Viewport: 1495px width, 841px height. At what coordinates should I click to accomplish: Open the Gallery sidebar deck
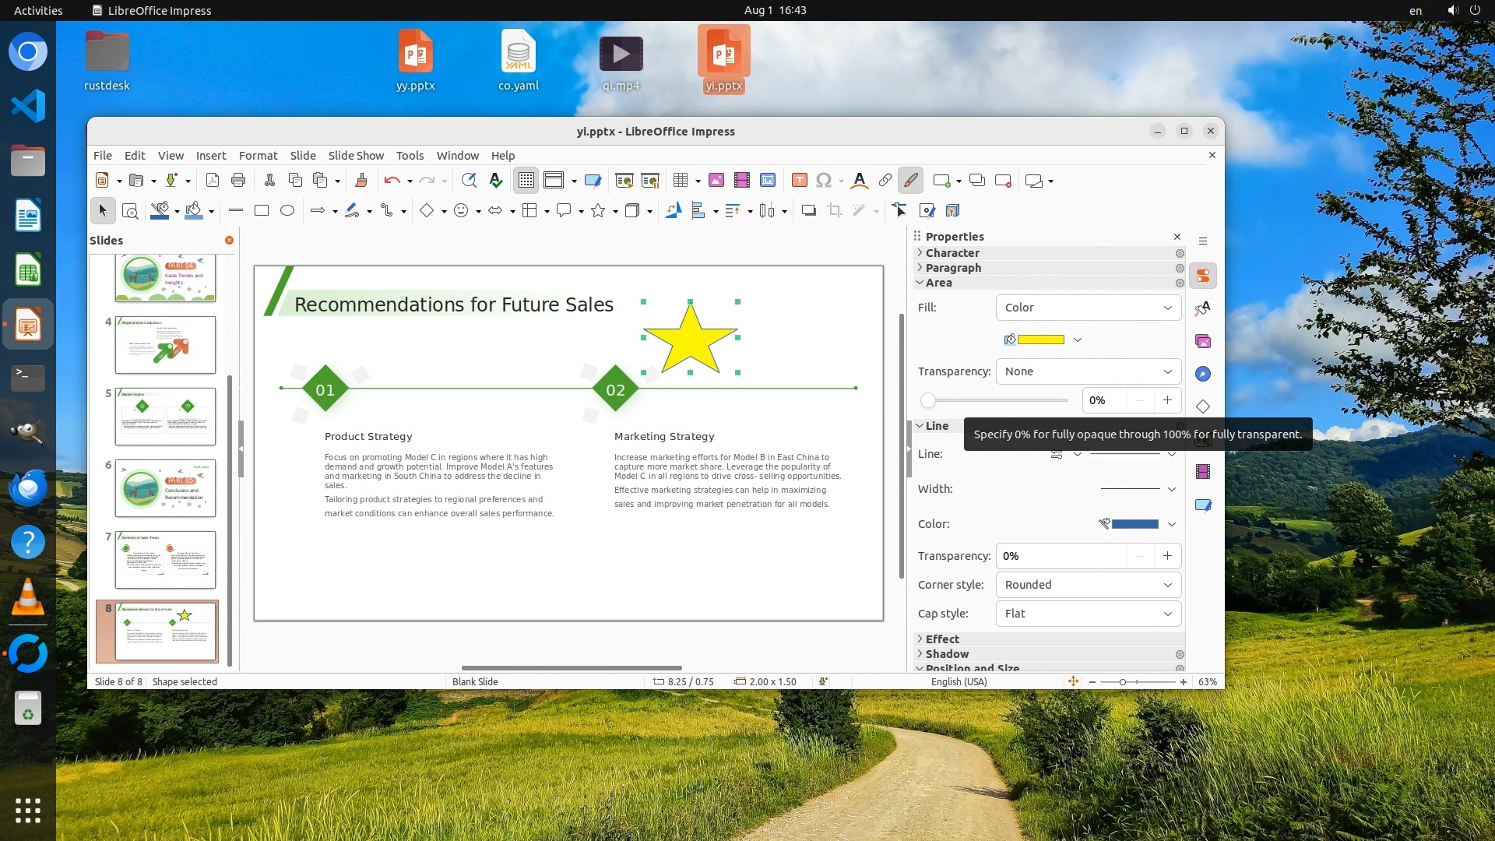pyautogui.click(x=1203, y=341)
